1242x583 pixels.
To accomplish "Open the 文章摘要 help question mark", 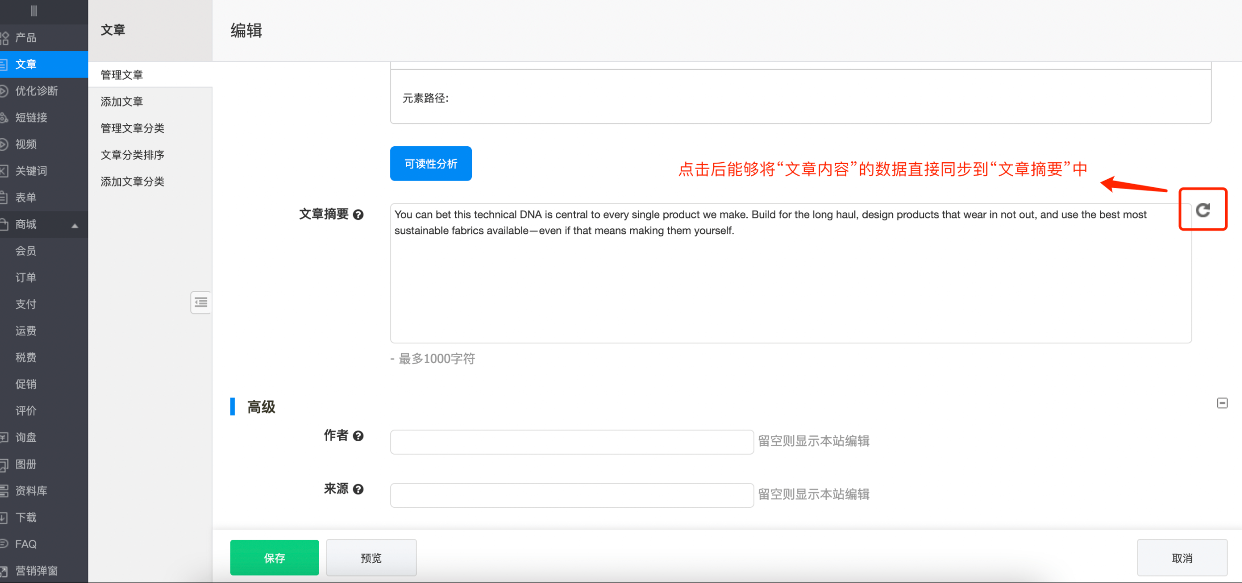I will [x=359, y=215].
